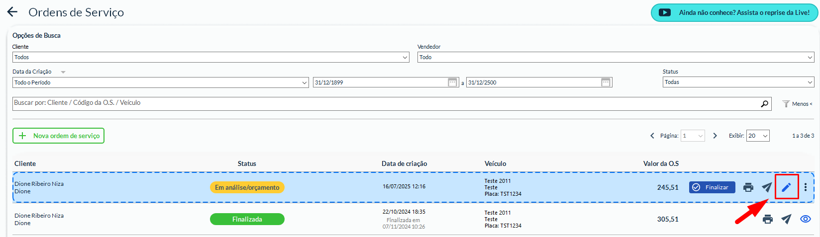Image resolution: width=820 pixels, height=237 pixels.
Task: Open the end date calendar picker
Action: pos(606,82)
